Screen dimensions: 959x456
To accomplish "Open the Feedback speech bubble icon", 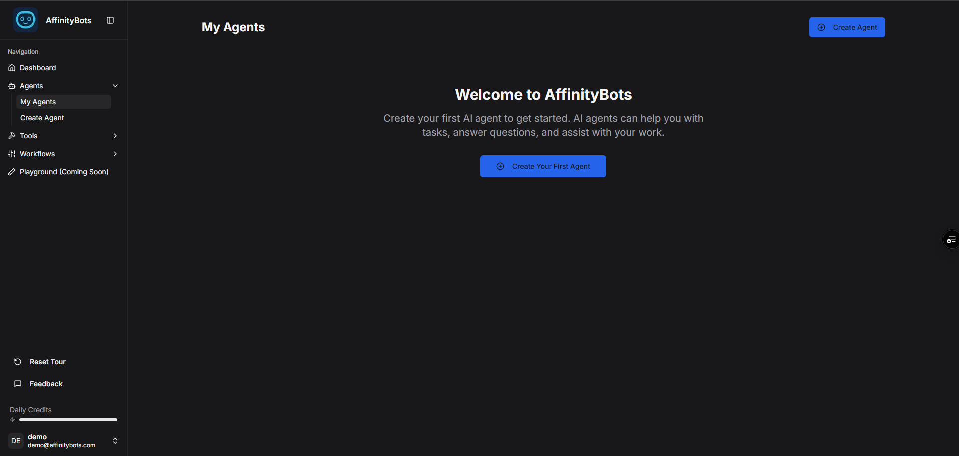I will pos(18,384).
